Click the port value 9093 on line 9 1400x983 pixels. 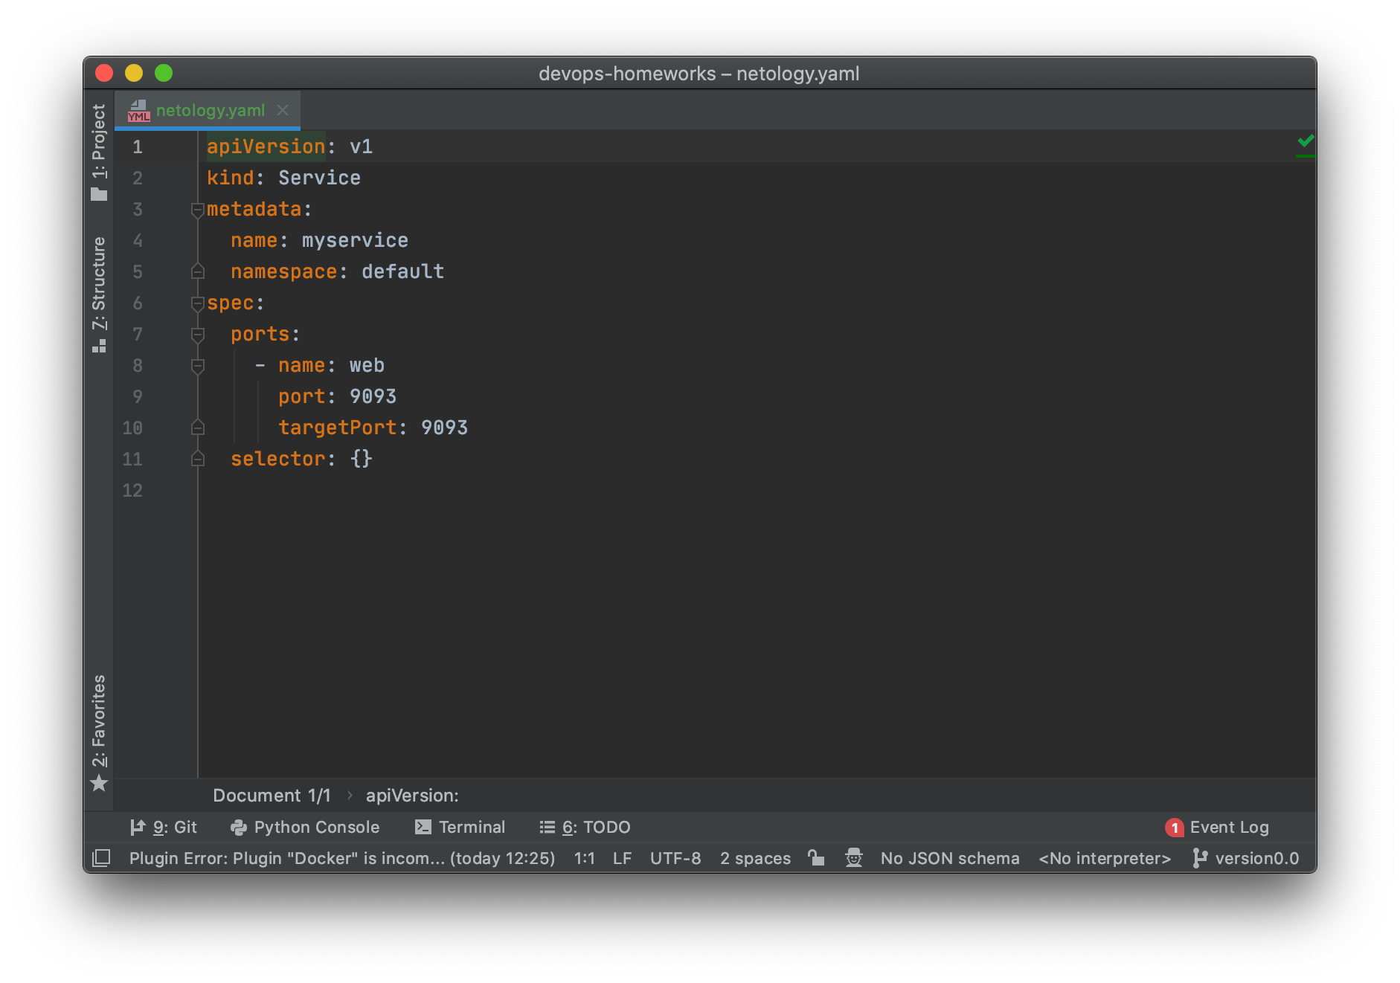[x=373, y=396]
